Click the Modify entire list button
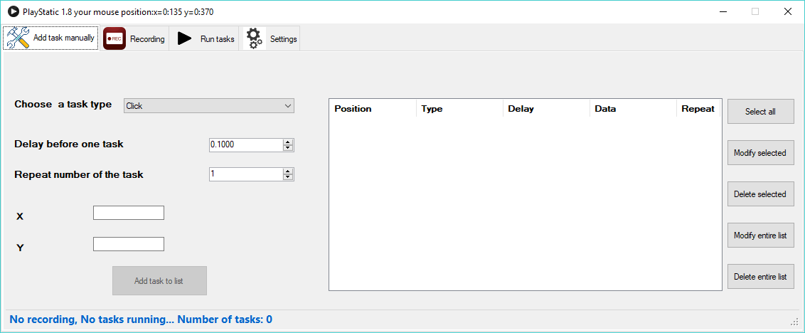Image resolution: width=805 pixels, height=333 pixels. point(760,236)
